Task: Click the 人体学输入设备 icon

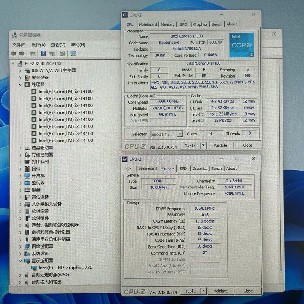Action: pos(27,204)
